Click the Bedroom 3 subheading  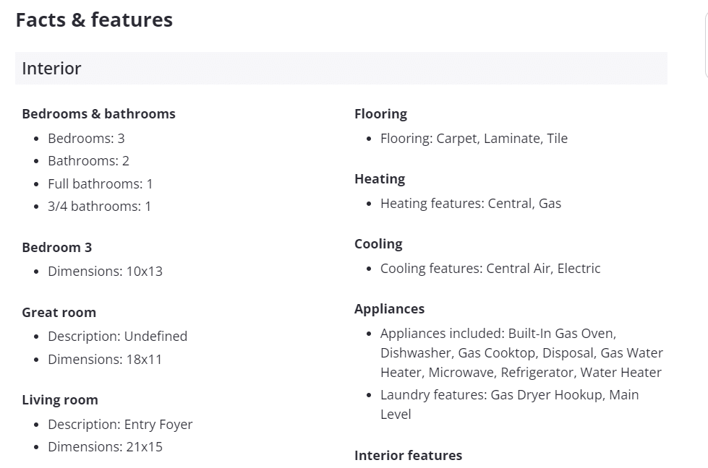point(57,248)
